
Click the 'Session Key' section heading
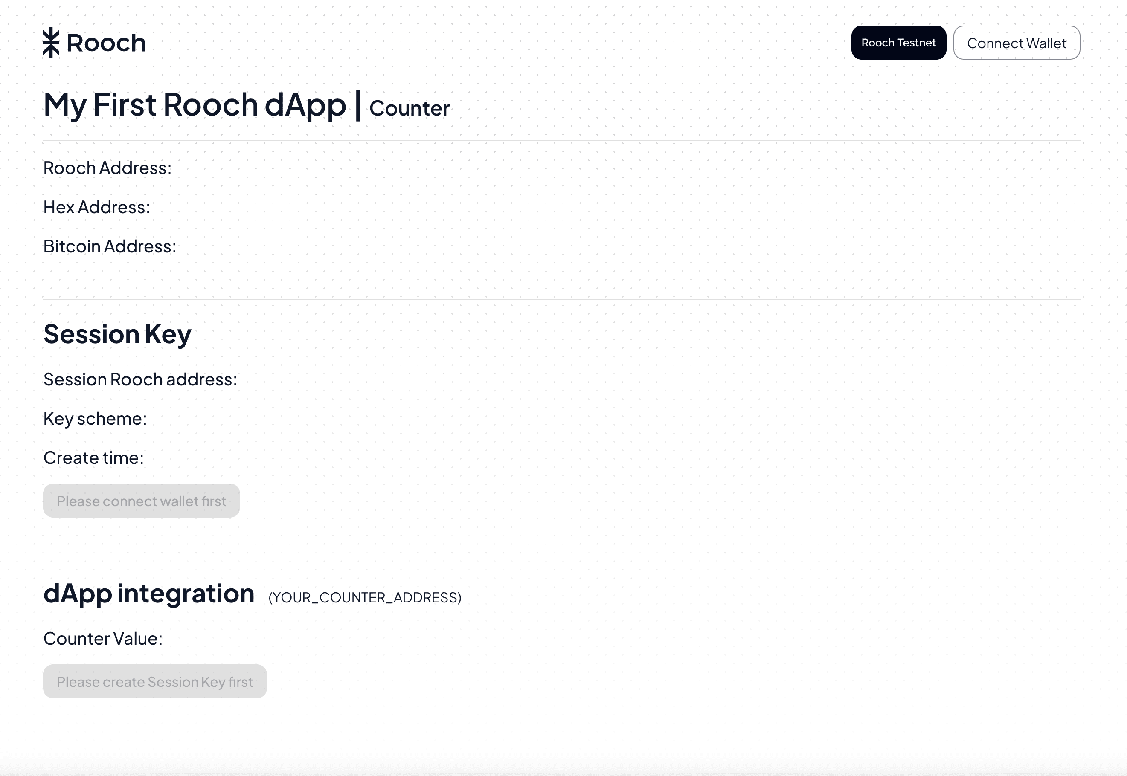(x=117, y=335)
